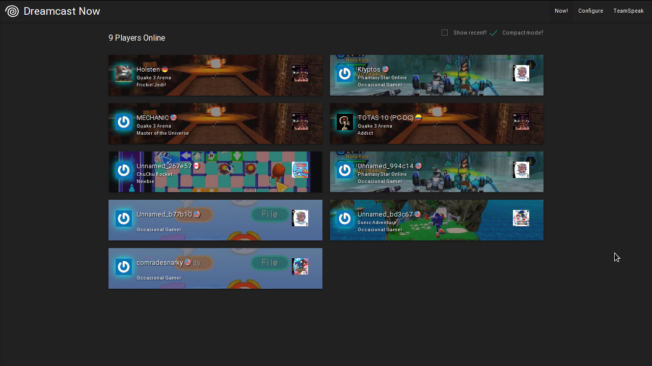Click the Colombian flag beside TOTAS 10
The image size is (652, 366).
(x=419, y=118)
